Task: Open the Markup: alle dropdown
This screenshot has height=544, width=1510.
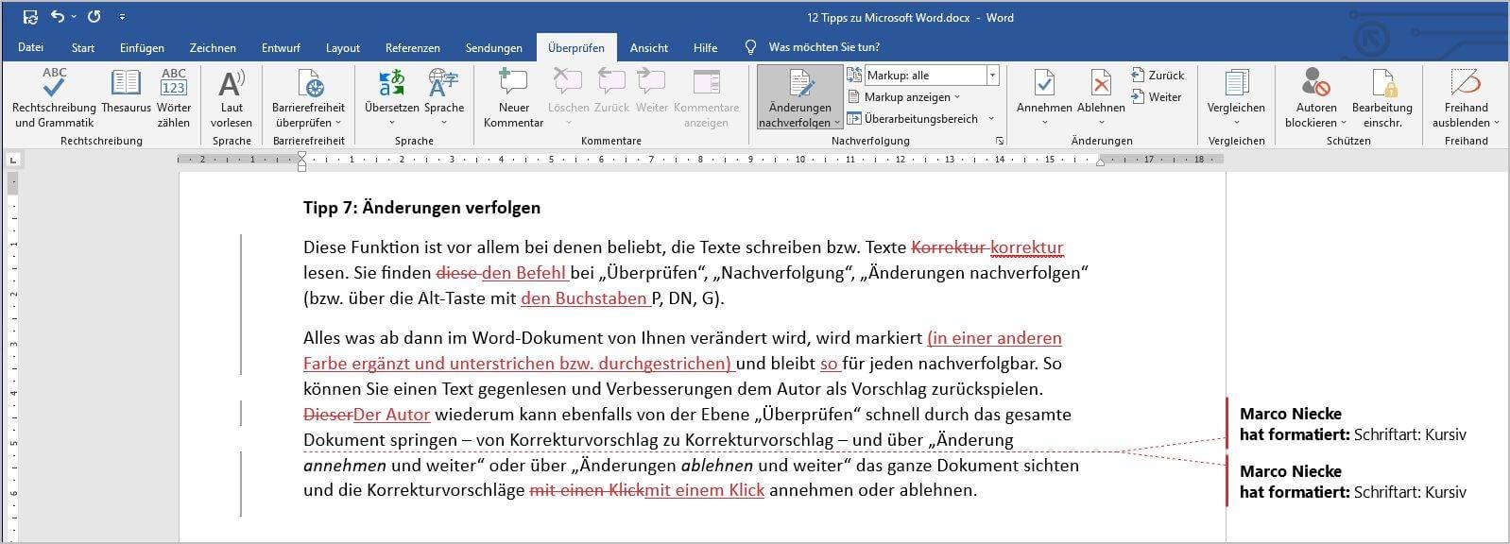Action: 992,76
